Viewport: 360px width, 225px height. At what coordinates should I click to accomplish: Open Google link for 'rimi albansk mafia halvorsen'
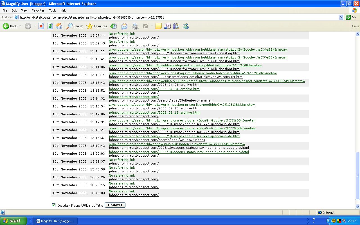[x=193, y=73]
